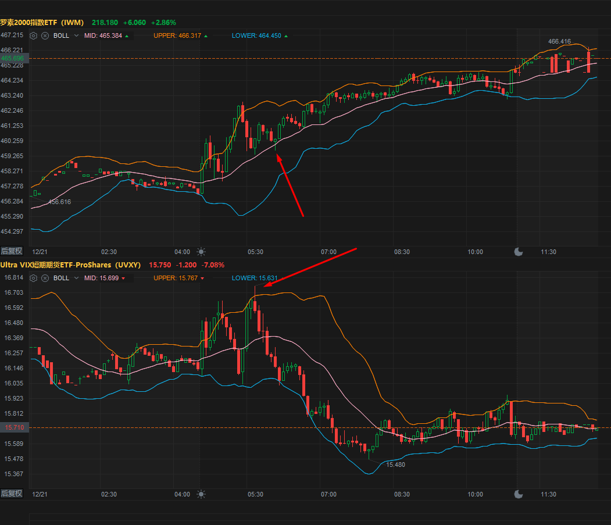Open the BOLL dropdown on the IWM chart

[76, 35]
